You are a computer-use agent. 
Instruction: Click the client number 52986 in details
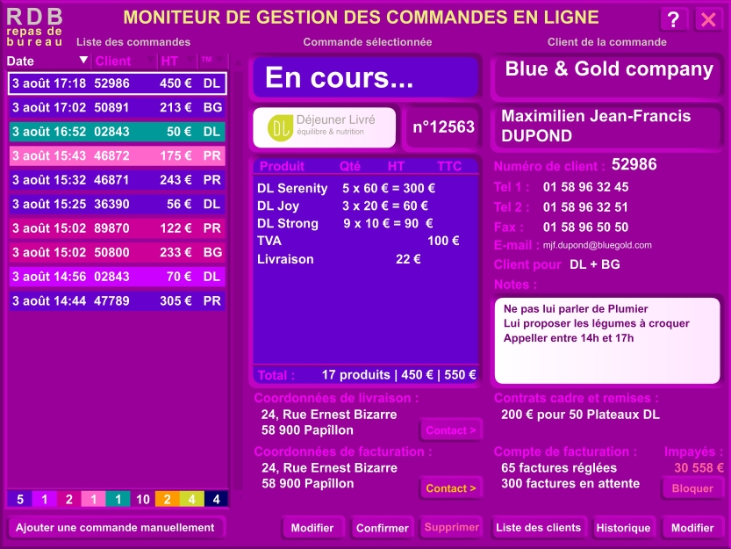point(634,164)
